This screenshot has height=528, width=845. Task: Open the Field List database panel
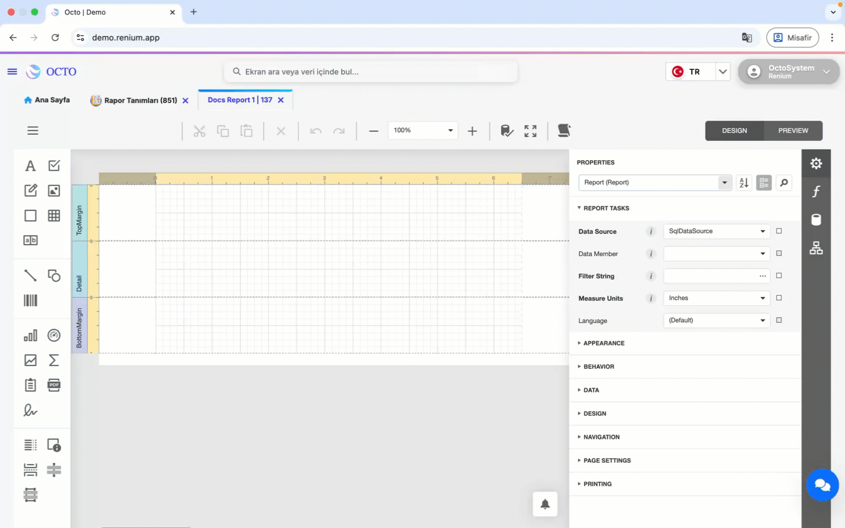[x=816, y=220]
